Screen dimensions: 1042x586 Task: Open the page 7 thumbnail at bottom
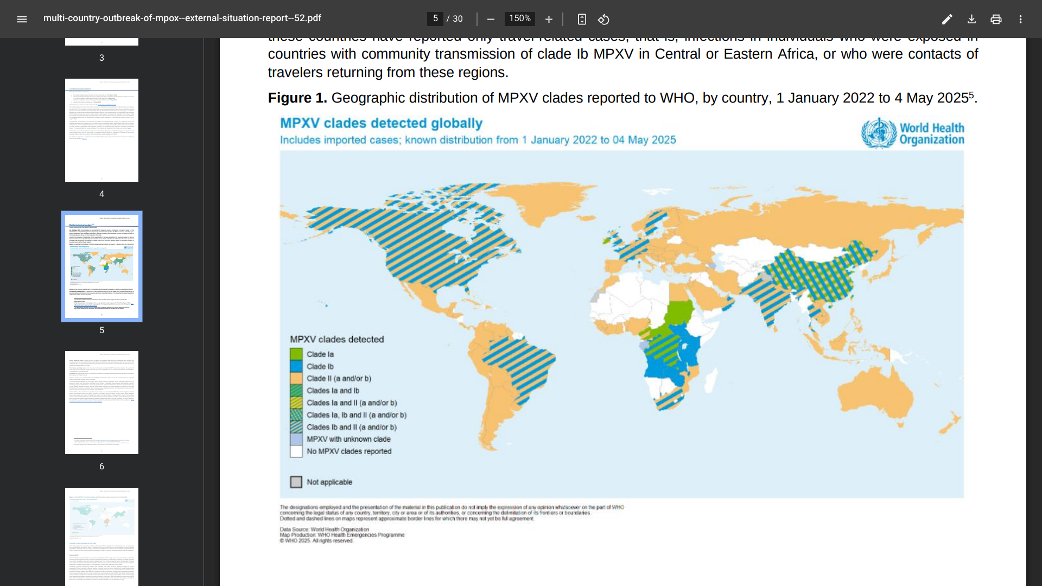coord(101,536)
